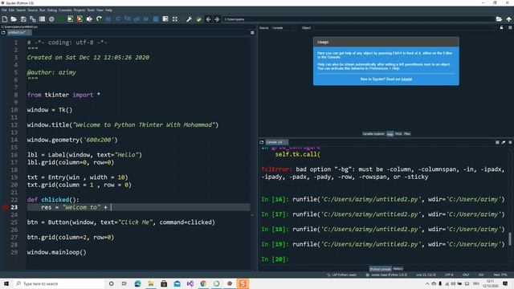Open Preferences via the wrench icon
This screenshot has height=289, width=514.
(x=190, y=19)
